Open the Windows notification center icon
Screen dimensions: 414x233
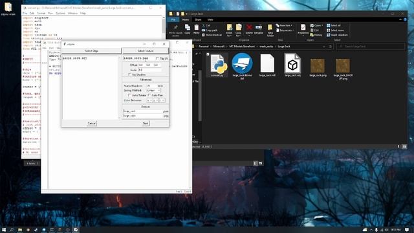407,230
